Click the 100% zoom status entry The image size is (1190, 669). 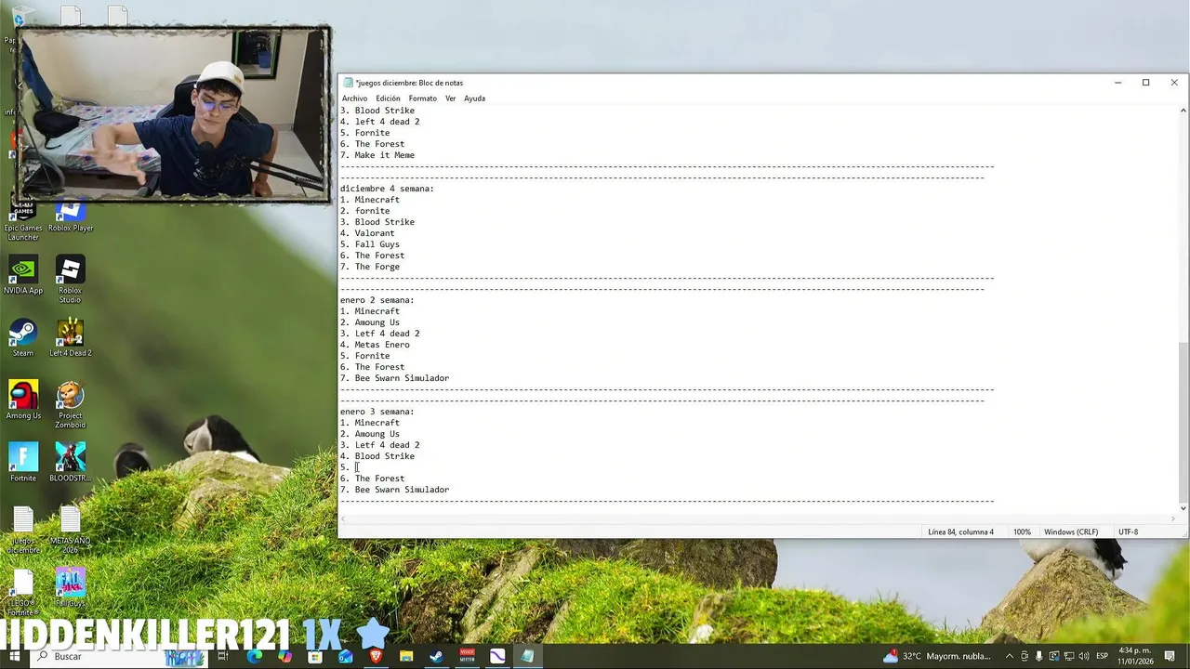(1022, 532)
